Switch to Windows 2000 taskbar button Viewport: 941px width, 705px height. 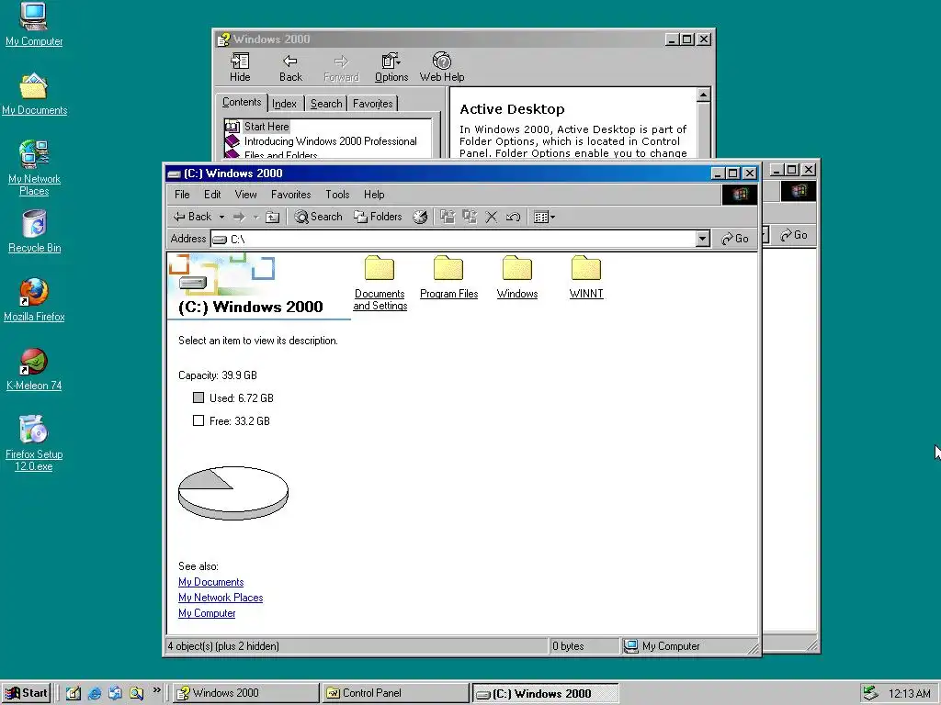[245, 693]
